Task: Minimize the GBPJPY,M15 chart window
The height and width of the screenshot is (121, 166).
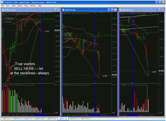Action: [x=52, y=10]
